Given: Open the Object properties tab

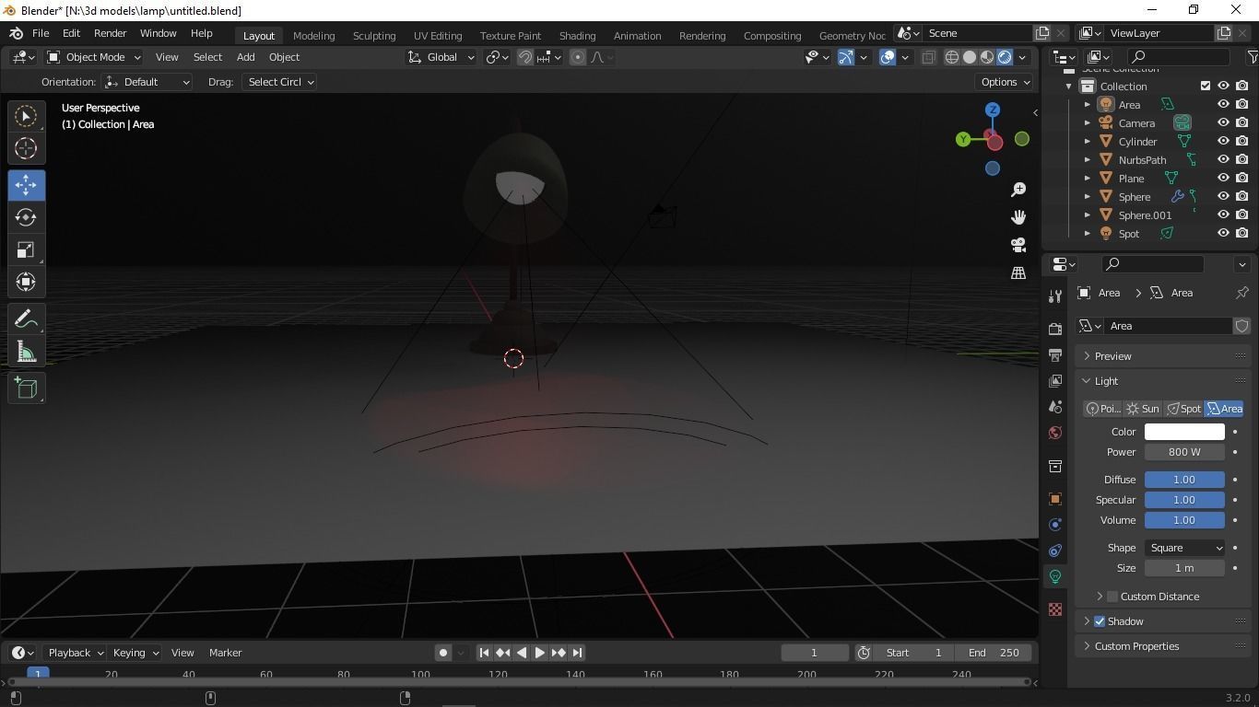Looking at the screenshot, I should pos(1055,499).
